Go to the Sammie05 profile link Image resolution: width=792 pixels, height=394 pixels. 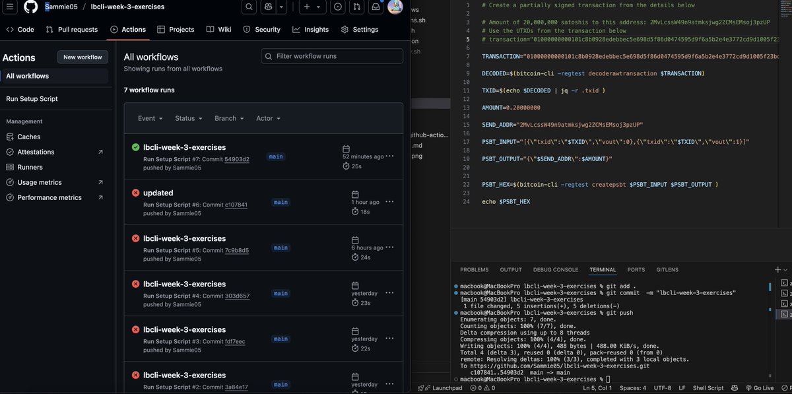pyautogui.click(x=61, y=7)
